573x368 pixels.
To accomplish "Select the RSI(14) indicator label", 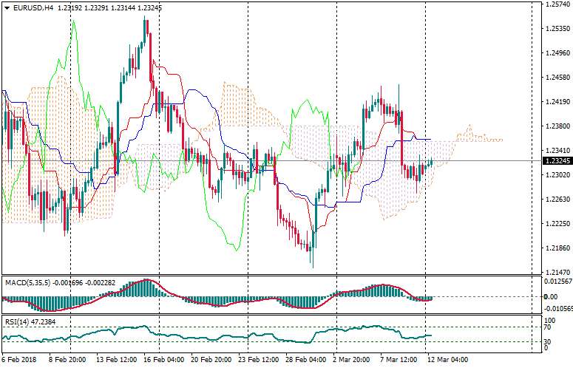I will point(16,322).
